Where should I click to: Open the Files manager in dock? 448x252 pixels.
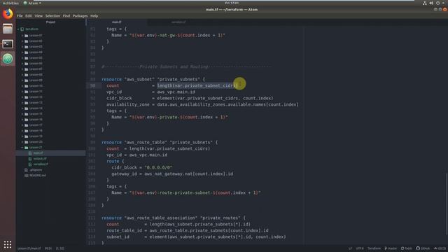coord(8,29)
